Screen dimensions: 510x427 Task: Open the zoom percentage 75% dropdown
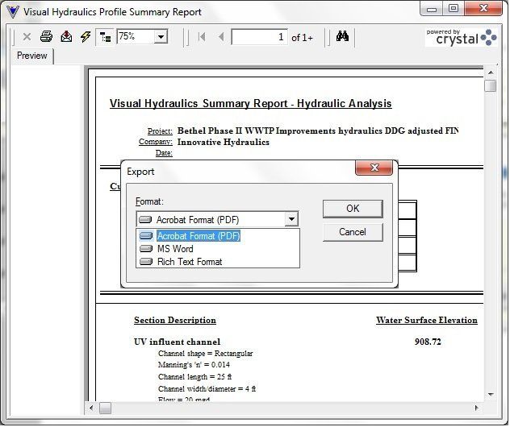pyautogui.click(x=161, y=37)
